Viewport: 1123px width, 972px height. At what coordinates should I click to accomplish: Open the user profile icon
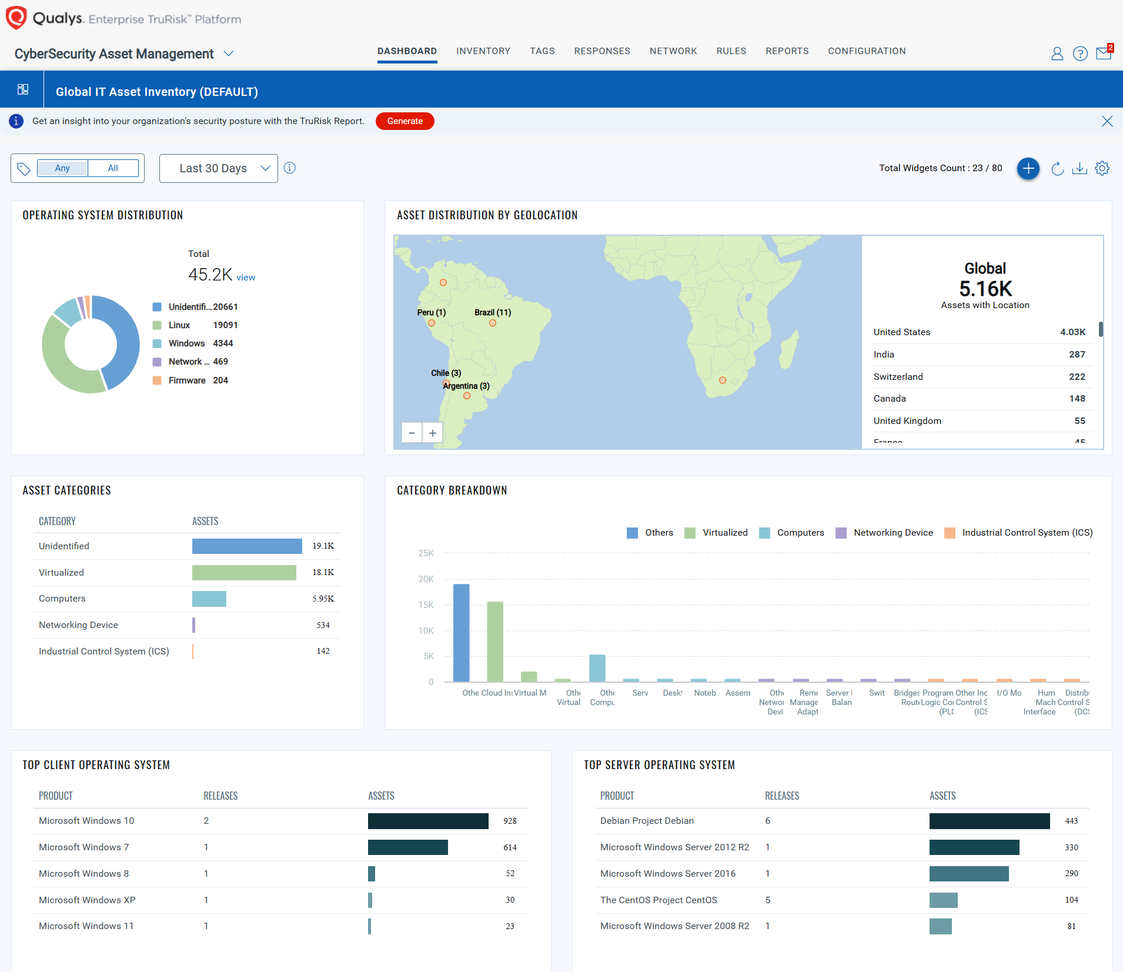coord(1057,54)
